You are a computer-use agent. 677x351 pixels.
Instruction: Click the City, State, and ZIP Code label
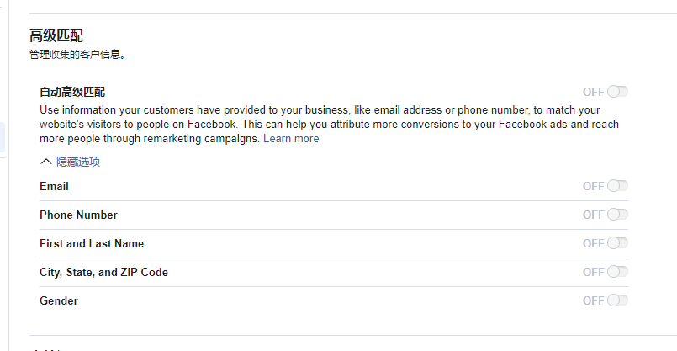click(x=103, y=272)
